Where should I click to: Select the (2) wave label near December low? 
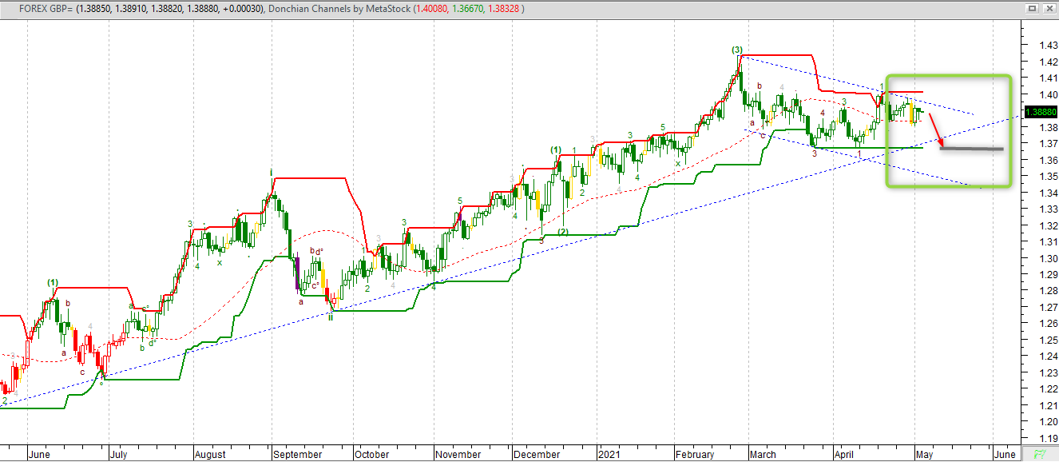[563, 232]
